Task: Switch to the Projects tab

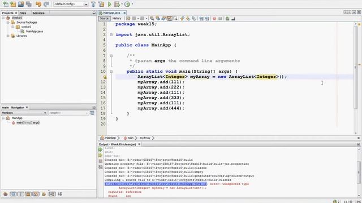Action: pos(7,13)
